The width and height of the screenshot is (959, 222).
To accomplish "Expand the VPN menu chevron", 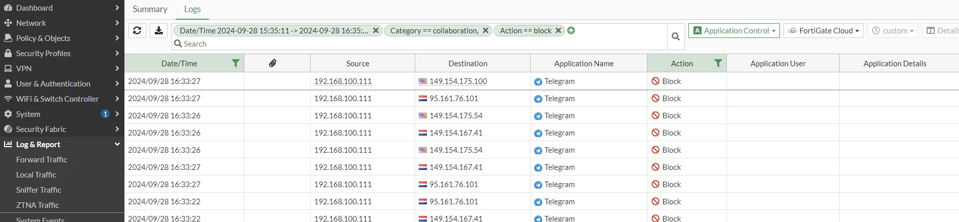I will point(117,68).
